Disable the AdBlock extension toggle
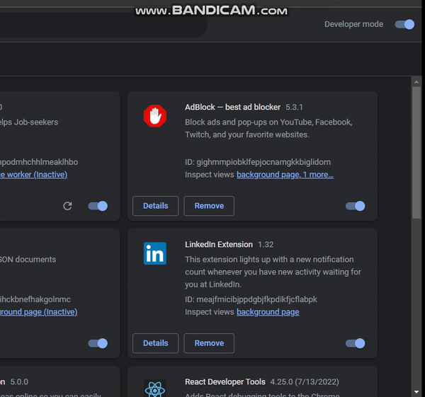The height and width of the screenshot is (397, 425). 355,206
